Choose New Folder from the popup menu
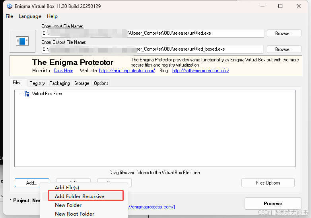This screenshot has width=311, height=218. (x=68, y=205)
